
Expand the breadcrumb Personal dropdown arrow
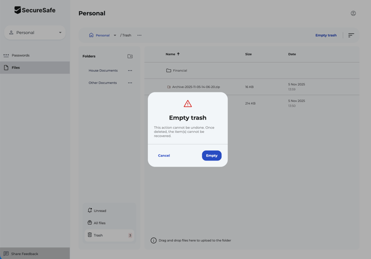[x=115, y=35]
